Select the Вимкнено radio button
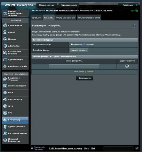This screenshot has width=142, height=152. coord(84,44)
